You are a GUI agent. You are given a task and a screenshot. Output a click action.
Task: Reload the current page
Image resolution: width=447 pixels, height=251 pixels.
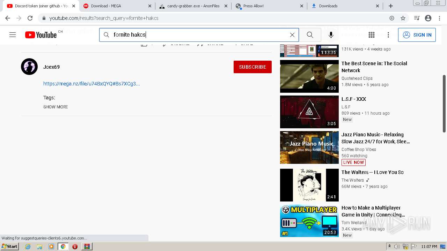tap(30, 18)
